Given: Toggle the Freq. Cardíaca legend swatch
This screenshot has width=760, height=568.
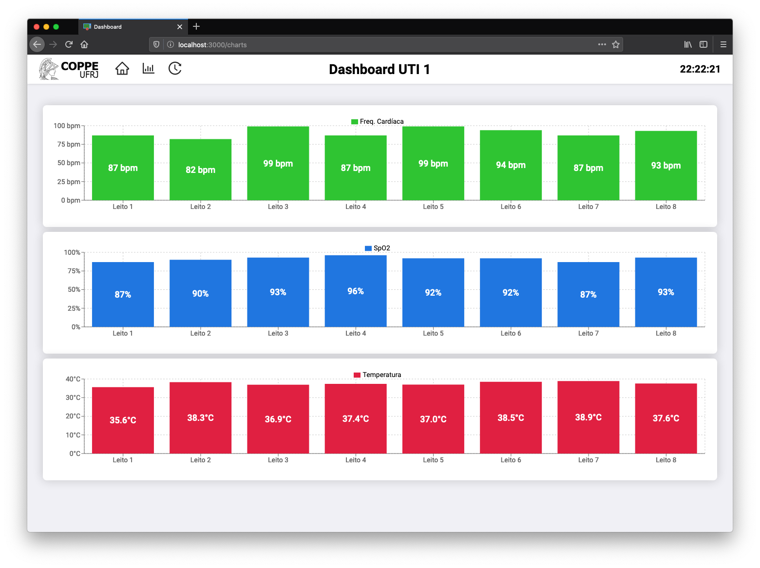Looking at the screenshot, I should point(355,122).
